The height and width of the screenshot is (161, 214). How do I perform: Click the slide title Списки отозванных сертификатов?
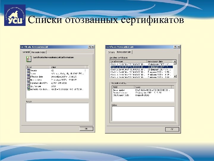[106, 20]
